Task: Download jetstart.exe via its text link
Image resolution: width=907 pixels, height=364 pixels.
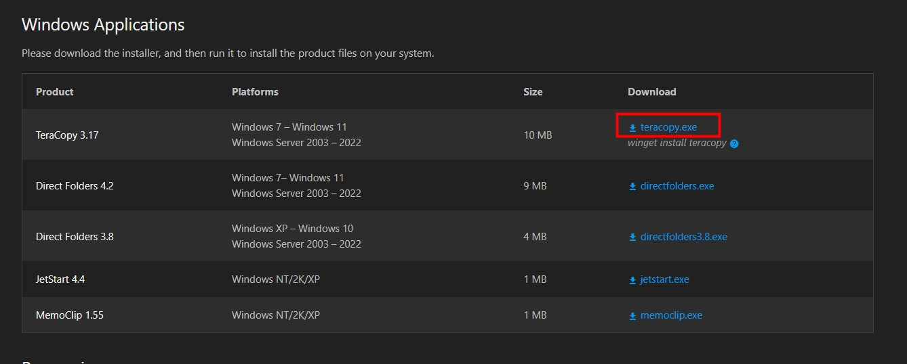Action: click(x=664, y=279)
